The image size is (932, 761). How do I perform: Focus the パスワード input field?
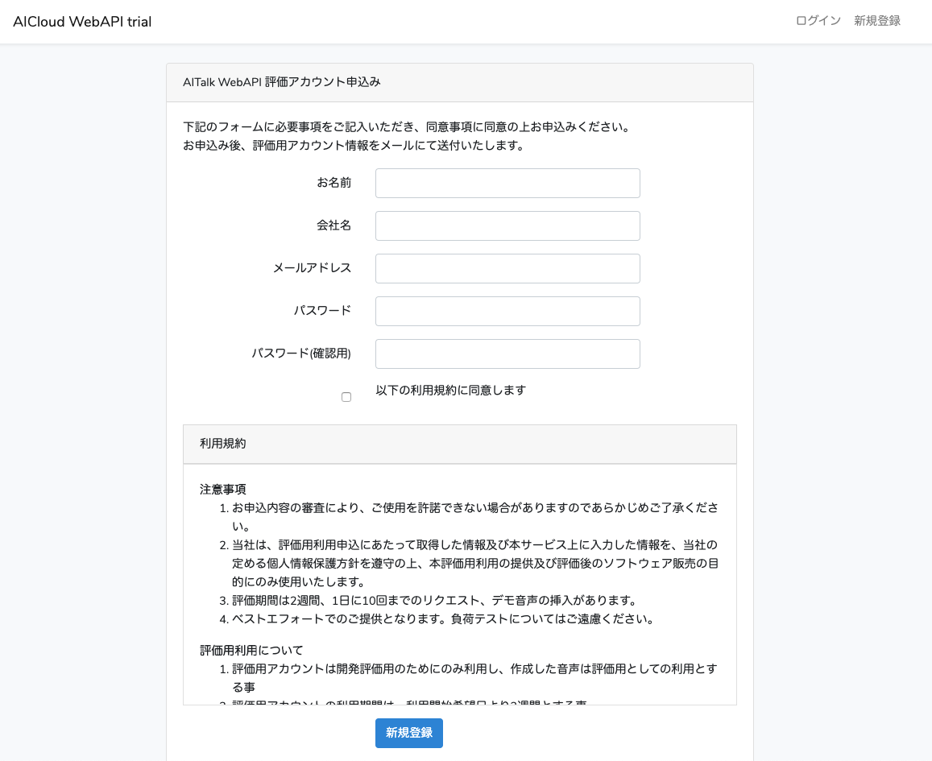[507, 312]
